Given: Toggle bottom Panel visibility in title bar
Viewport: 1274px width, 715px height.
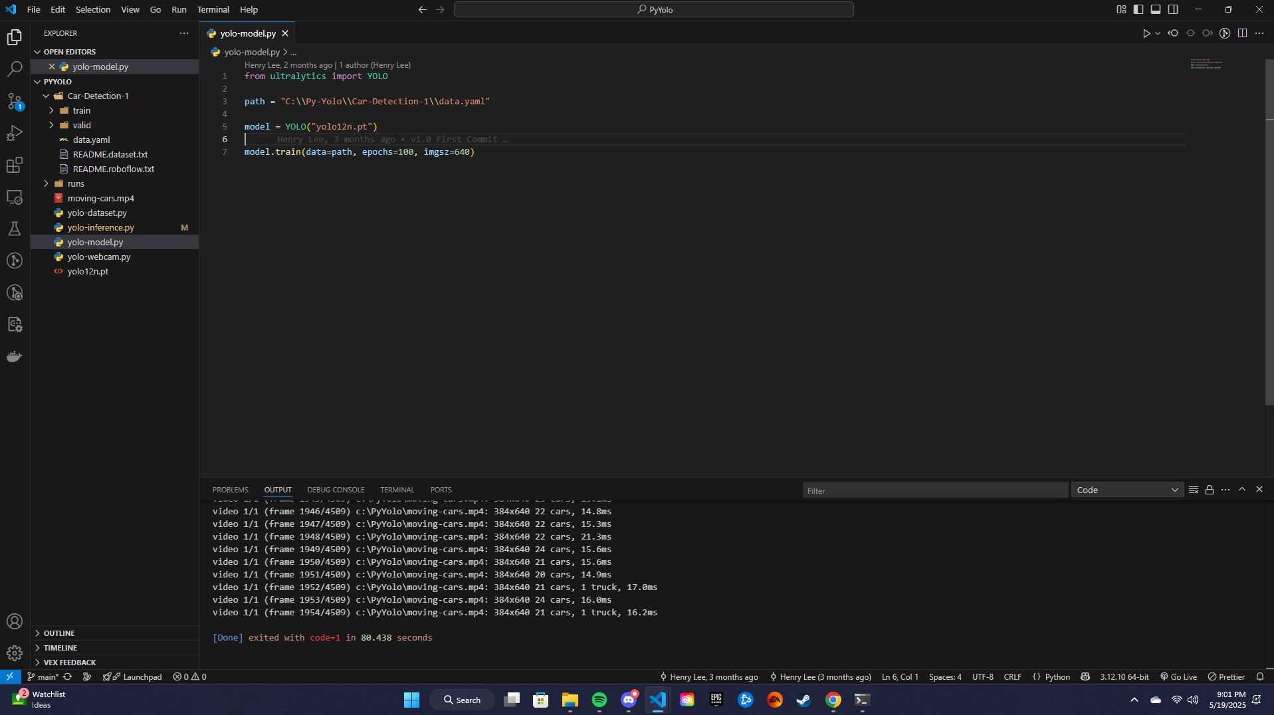Looking at the screenshot, I should click(1156, 9).
